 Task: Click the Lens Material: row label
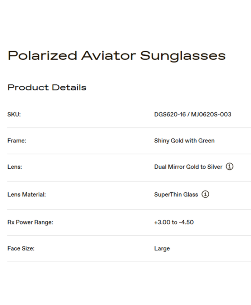pos(27,194)
